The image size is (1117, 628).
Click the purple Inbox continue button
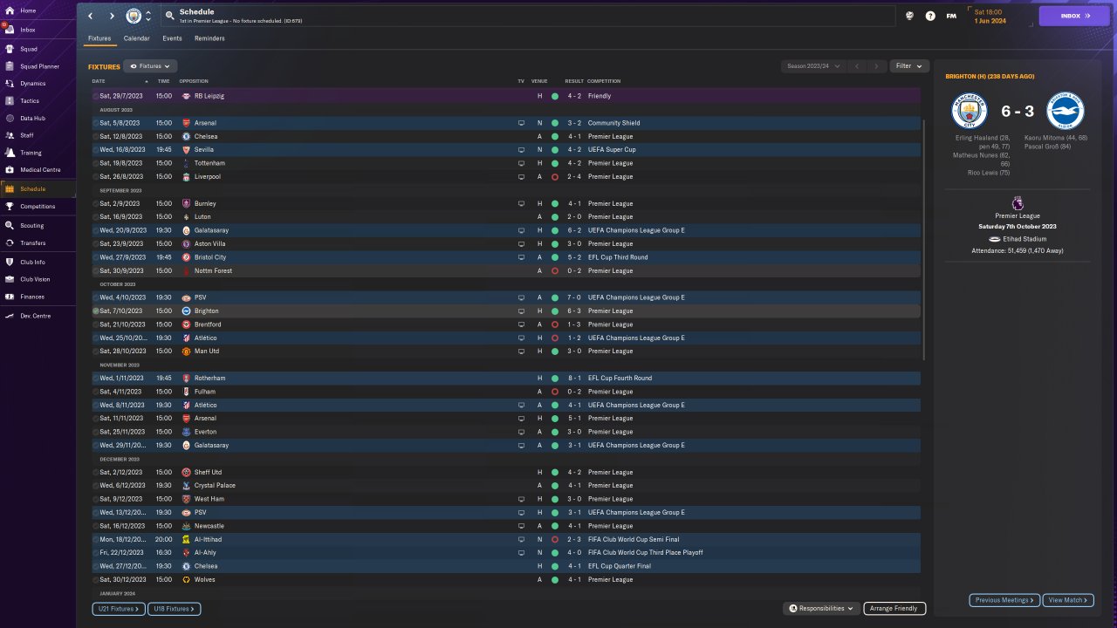(x=1073, y=16)
